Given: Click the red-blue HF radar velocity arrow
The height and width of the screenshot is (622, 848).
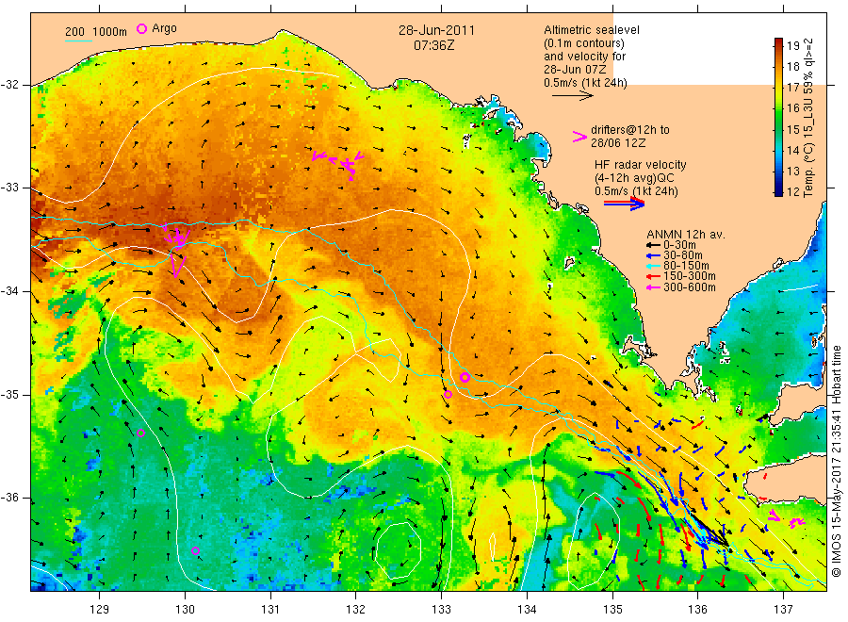Looking at the screenshot, I should [x=624, y=204].
